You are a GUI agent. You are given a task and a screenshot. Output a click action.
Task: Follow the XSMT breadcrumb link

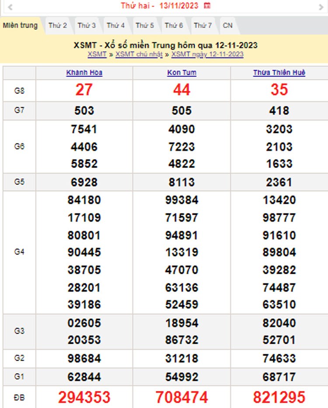click(97, 54)
